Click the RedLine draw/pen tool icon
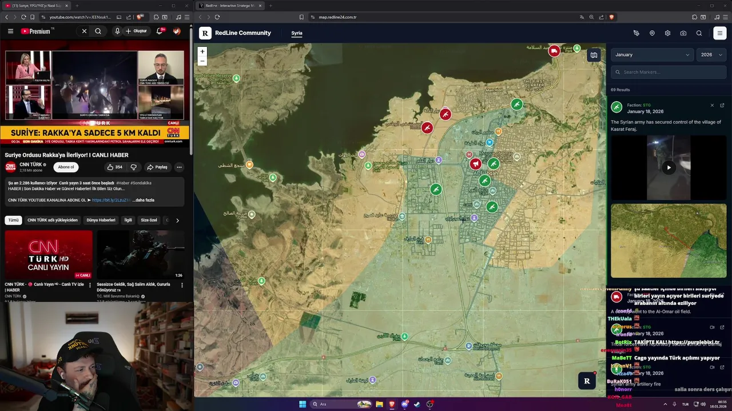The image size is (732, 411). coord(636,33)
